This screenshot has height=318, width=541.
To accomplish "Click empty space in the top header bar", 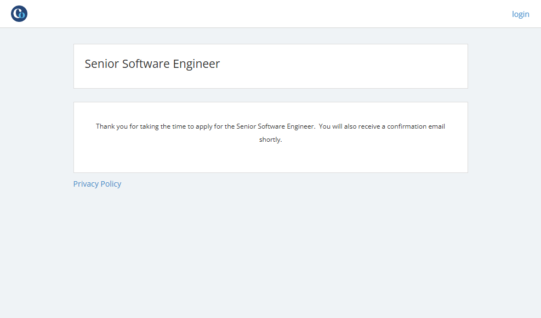I will [x=274, y=14].
